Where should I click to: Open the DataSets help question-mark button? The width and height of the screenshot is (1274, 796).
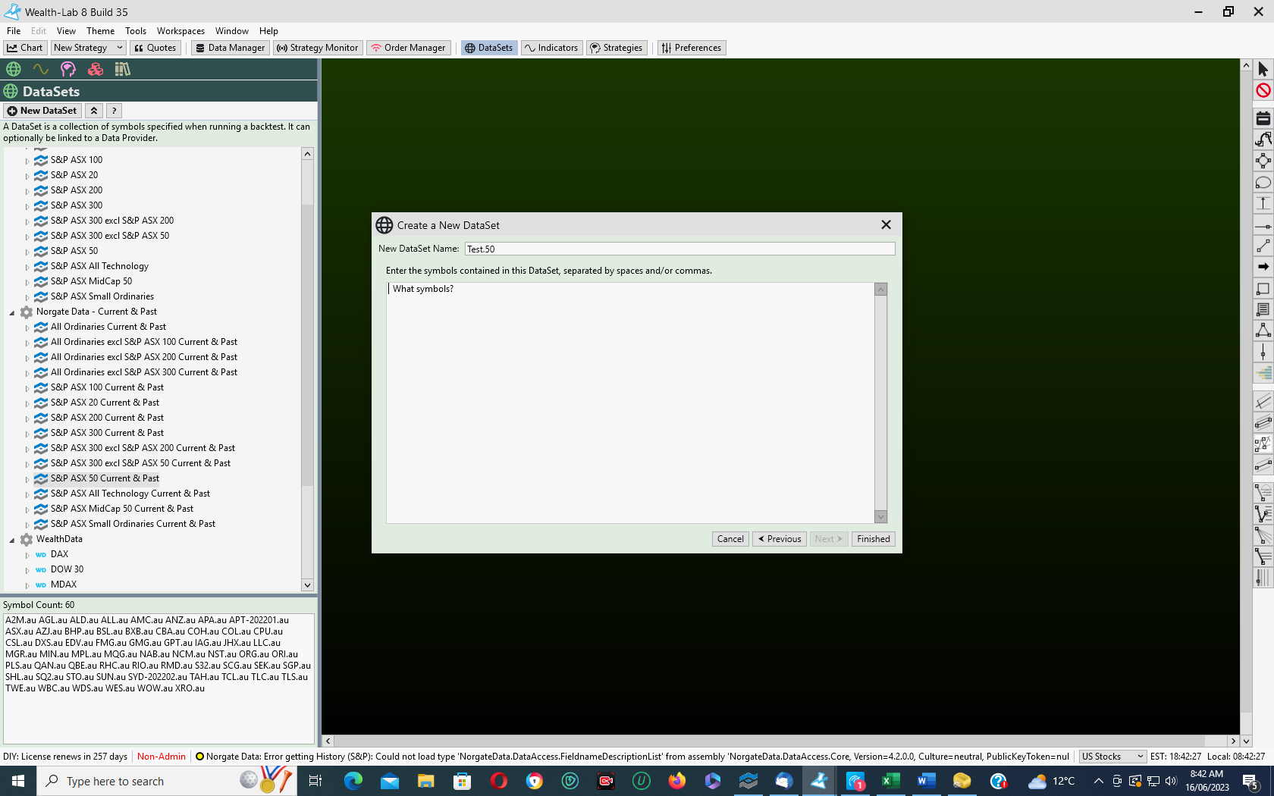click(x=114, y=111)
